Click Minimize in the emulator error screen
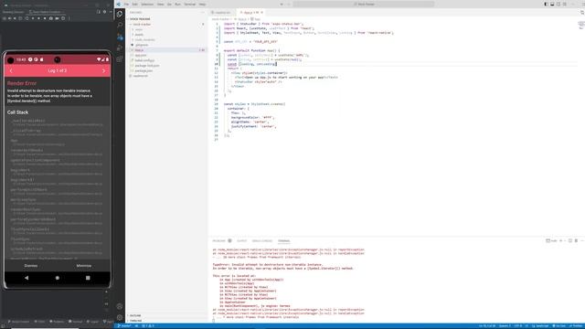 coord(83,266)
